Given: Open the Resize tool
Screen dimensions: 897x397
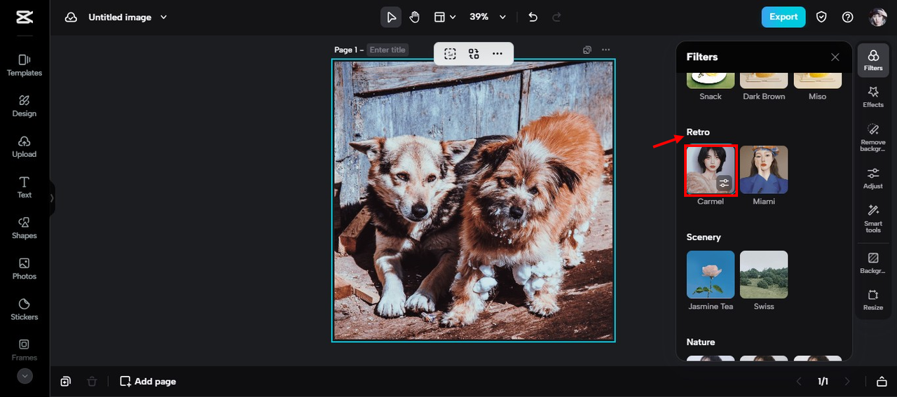Looking at the screenshot, I should pos(873,300).
